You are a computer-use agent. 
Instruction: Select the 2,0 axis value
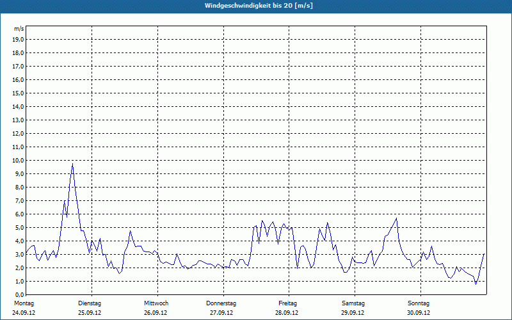[x=20, y=268]
